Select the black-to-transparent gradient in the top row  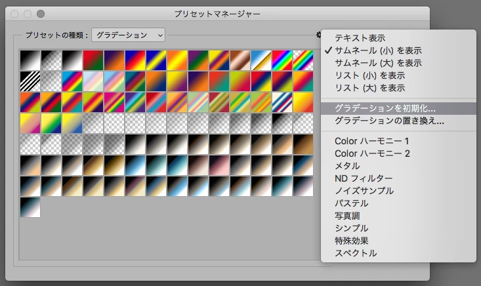[51, 60]
